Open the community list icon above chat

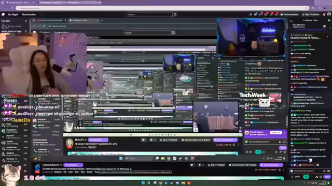point(329,21)
